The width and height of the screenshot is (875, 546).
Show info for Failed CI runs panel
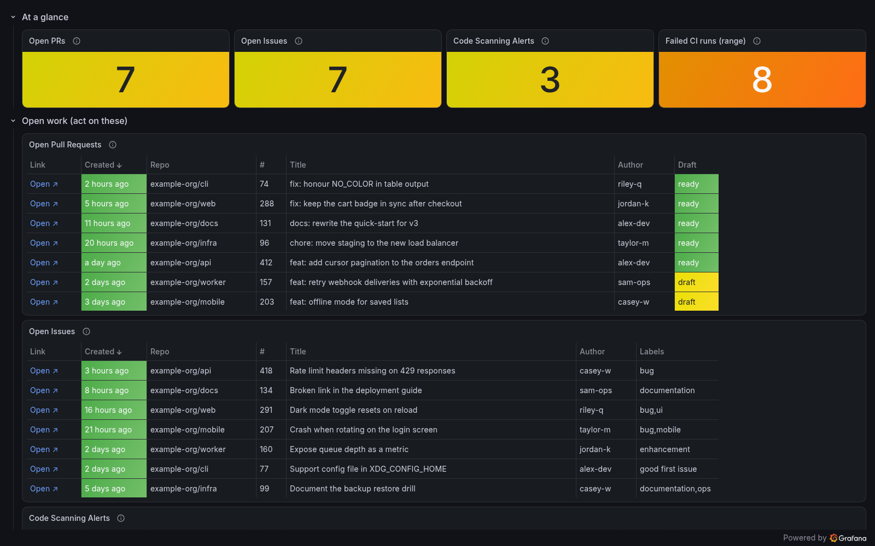click(x=757, y=41)
